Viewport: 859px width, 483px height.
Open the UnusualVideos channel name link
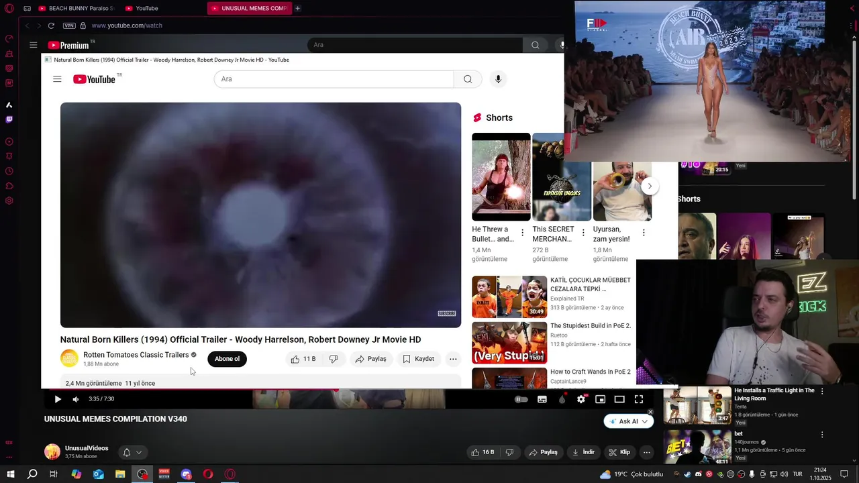(87, 448)
